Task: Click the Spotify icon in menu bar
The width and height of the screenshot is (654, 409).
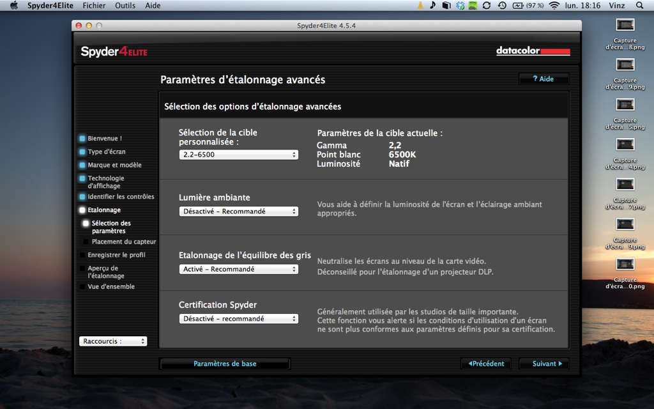Action: [473, 6]
